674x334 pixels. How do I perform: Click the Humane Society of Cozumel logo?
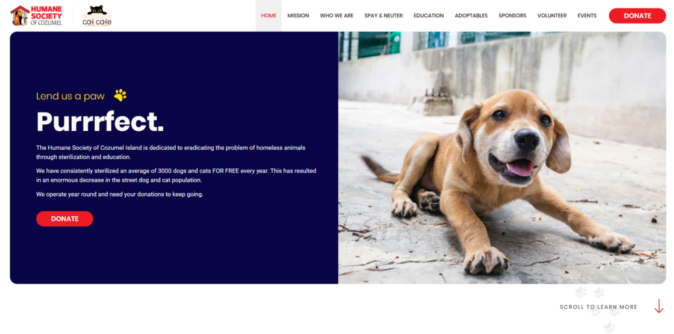[36, 16]
